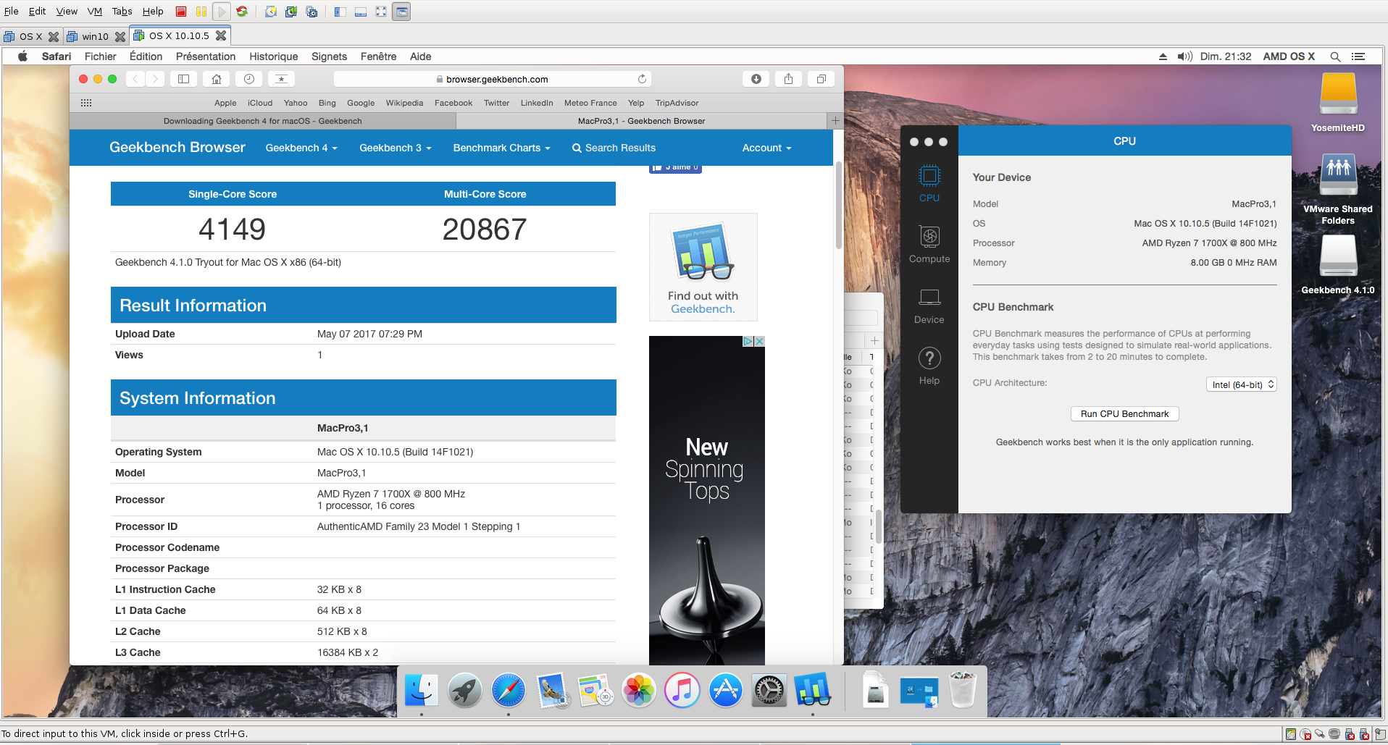
Task: Open Safari's favorites grid icon
Action: click(x=86, y=103)
